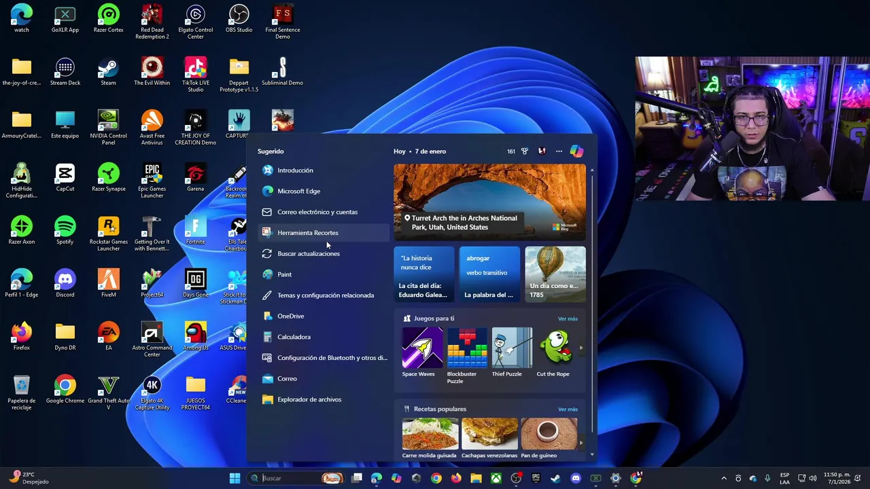Image resolution: width=870 pixels, height=489 pixels.
Task: Select TikTok LIVE Studio desktop icon
Action: pos(195,75)
